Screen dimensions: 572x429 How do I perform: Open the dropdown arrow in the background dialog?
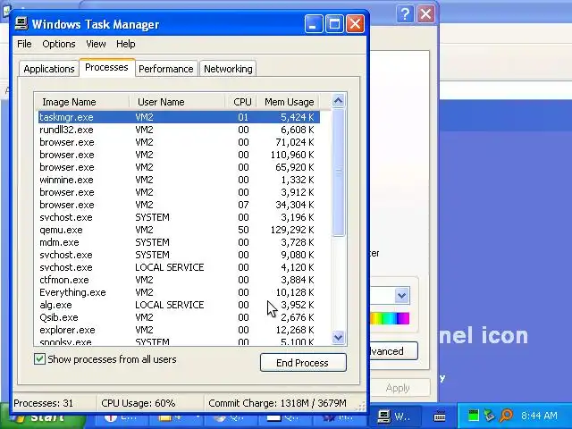[401, 295]
